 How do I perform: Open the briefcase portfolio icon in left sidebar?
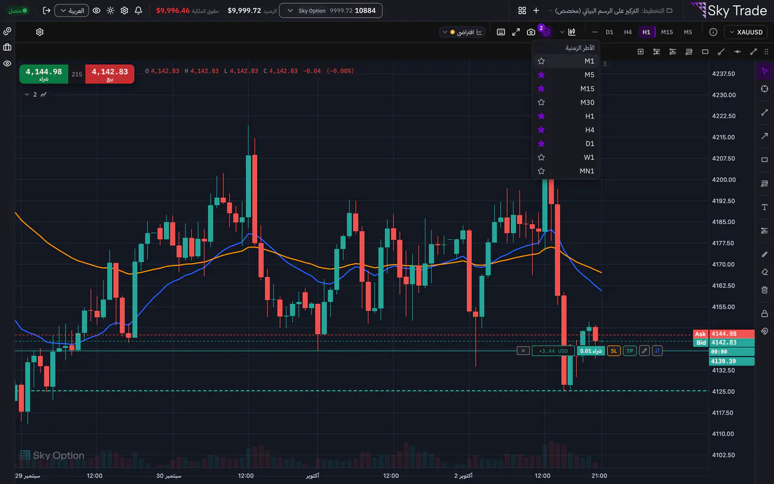tap(7, 47)
